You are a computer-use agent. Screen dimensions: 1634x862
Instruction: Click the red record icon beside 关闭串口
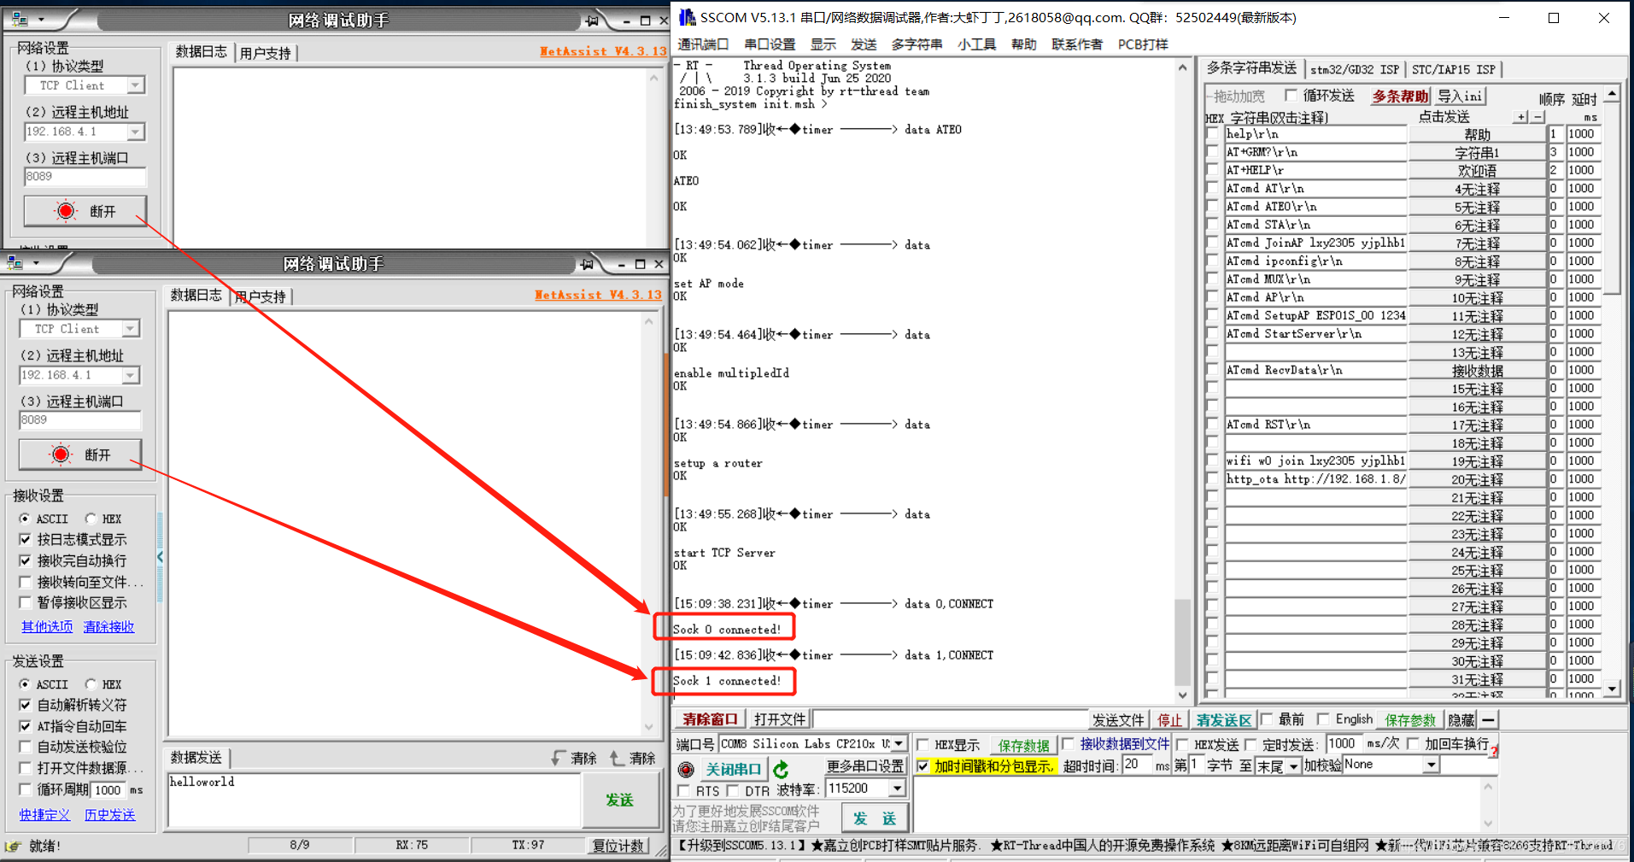point(686,769)
